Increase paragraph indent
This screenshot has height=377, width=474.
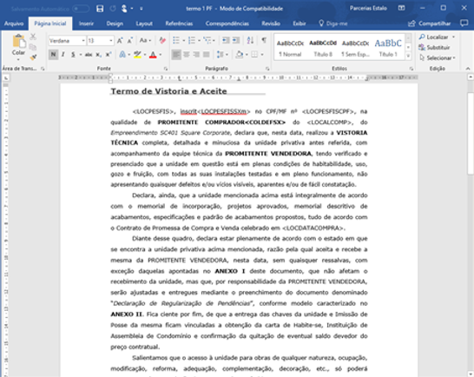pos(236,40)
